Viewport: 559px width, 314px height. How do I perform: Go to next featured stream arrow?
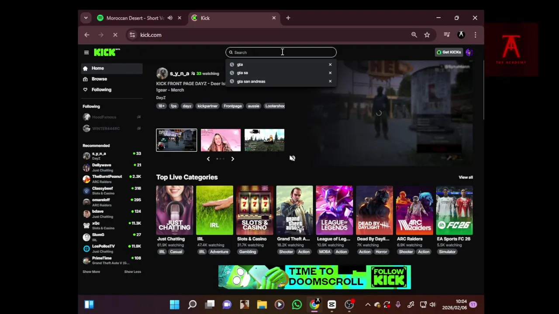232,159
